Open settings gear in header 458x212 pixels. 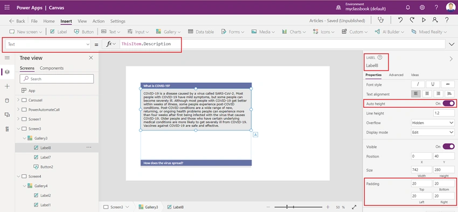point(422,8)
